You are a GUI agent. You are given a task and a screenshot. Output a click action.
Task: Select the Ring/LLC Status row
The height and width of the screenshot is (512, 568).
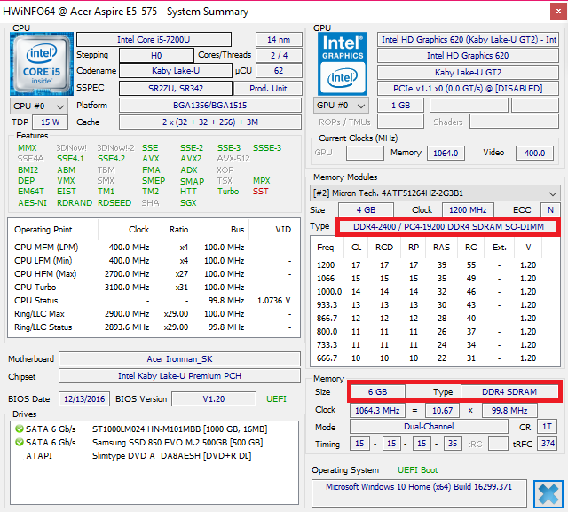click(x=154, y=327)
